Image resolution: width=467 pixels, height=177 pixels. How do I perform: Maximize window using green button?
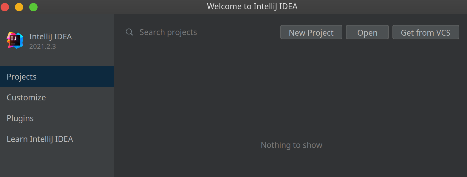click(x=33, y=7)
